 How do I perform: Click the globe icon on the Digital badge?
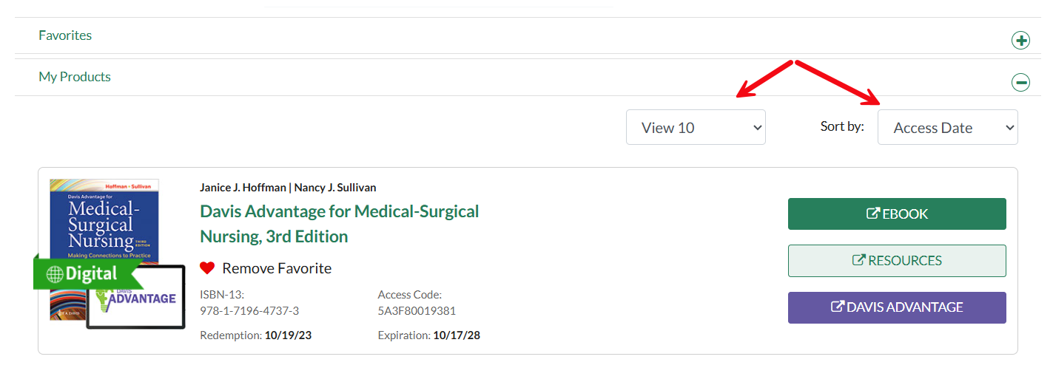coord(55,274)
